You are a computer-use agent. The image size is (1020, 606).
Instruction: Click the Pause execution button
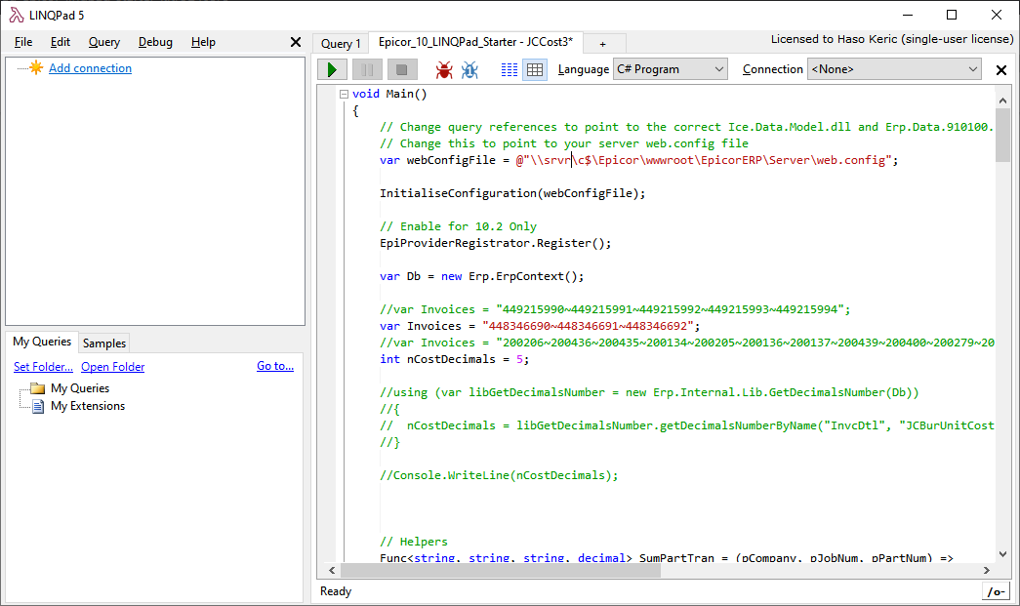367,69
